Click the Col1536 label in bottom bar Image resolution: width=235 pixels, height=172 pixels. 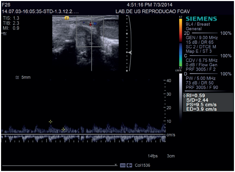point(142,165)
